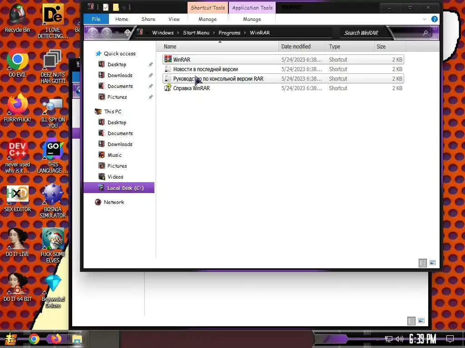Sort files by Name column

218,47
